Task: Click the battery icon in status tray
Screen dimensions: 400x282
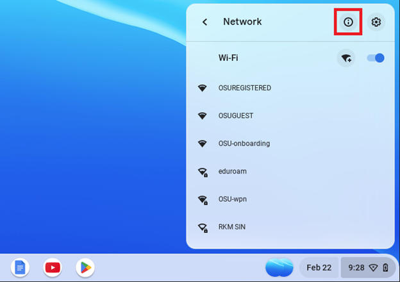Action: (385, 268)
